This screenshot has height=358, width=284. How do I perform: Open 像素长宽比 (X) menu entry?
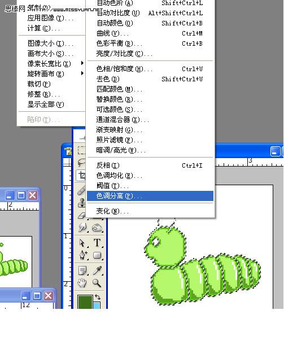click(x=51, y=63)
